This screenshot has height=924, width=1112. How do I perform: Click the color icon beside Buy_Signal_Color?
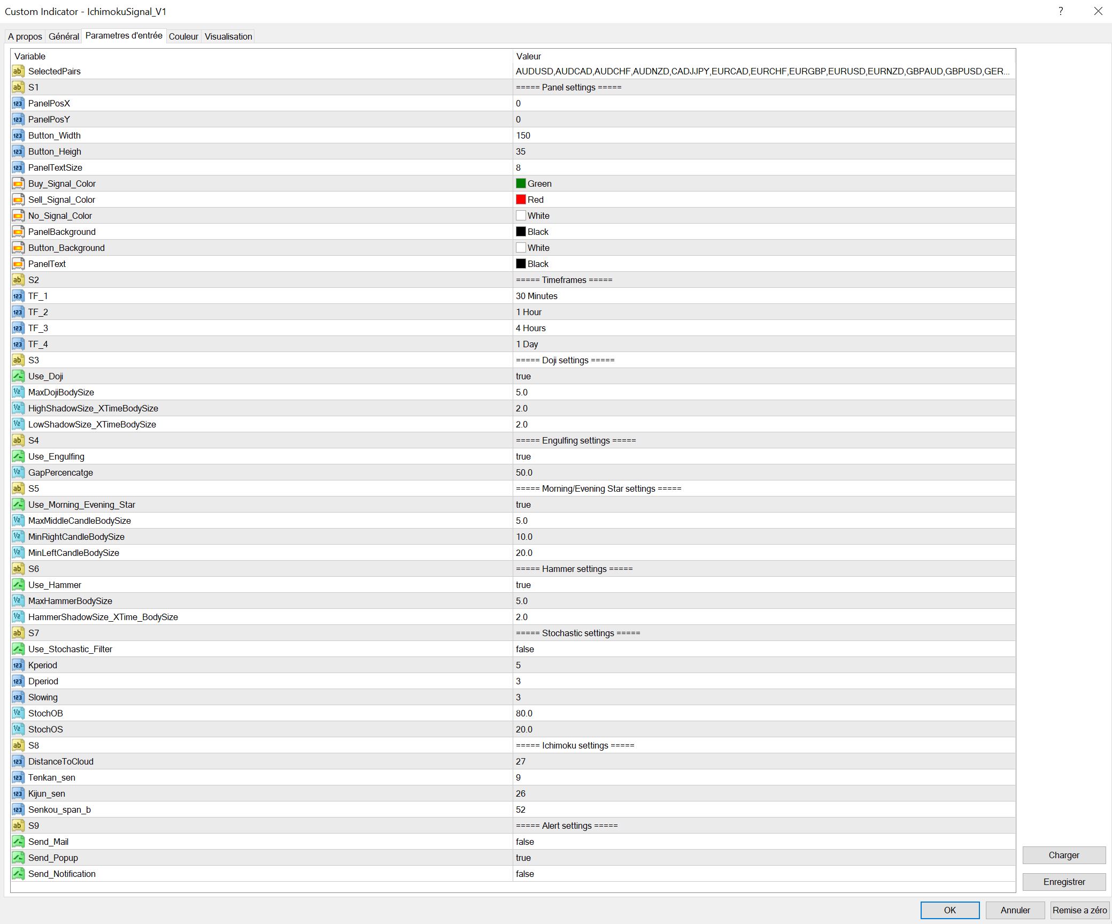click(x=18, y=184)
